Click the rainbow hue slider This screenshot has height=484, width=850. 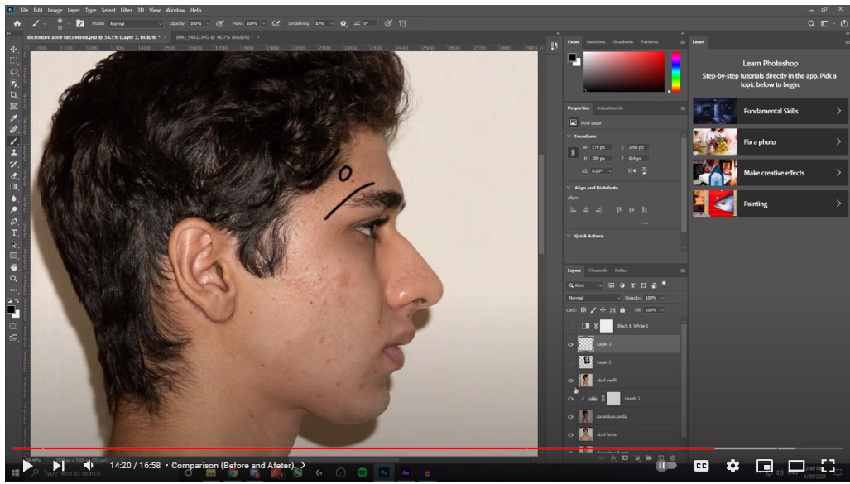tap(676, 71)
